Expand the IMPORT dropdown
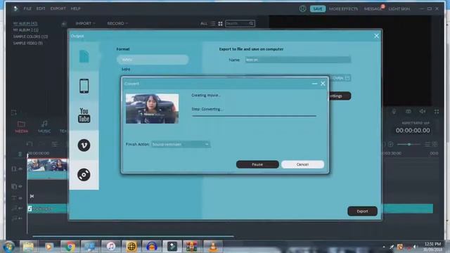The image size is (450, 253). (x=85, y=23)
